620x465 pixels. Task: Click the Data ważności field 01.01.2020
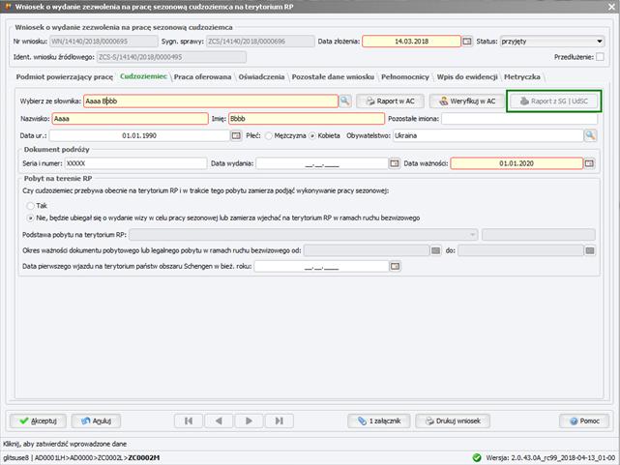click(517, 163)
